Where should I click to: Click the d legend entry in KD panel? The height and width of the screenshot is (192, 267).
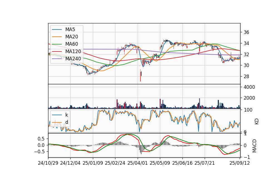(x=67, y=122)
